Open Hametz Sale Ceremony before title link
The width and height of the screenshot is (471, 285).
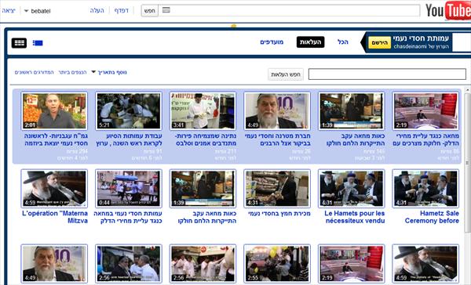pos(432,217)
